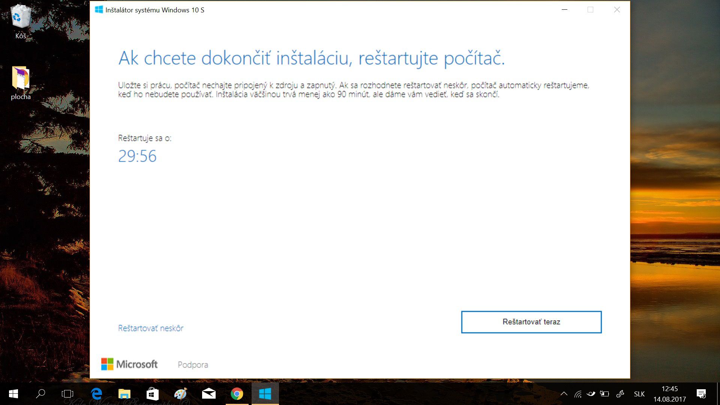This screenshot has width=720, height=405.
Task: Open Task View on the taskbar
Action: click(x=67, y=394)
